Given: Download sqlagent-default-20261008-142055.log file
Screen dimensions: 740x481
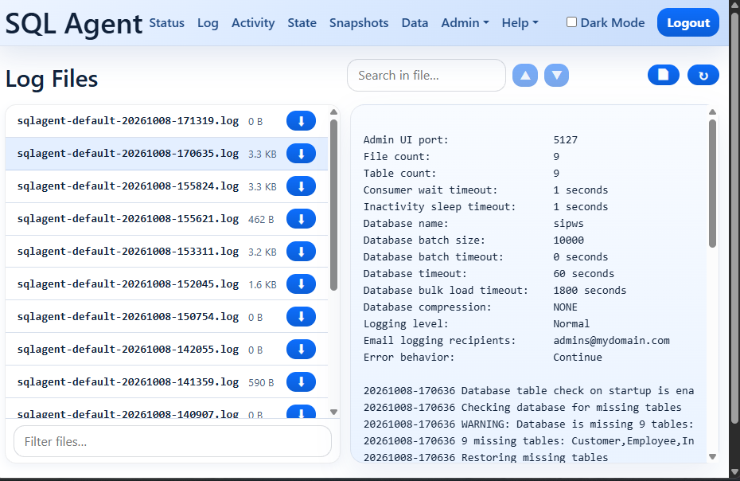Looking at the screenshot, I should point(301,349).
